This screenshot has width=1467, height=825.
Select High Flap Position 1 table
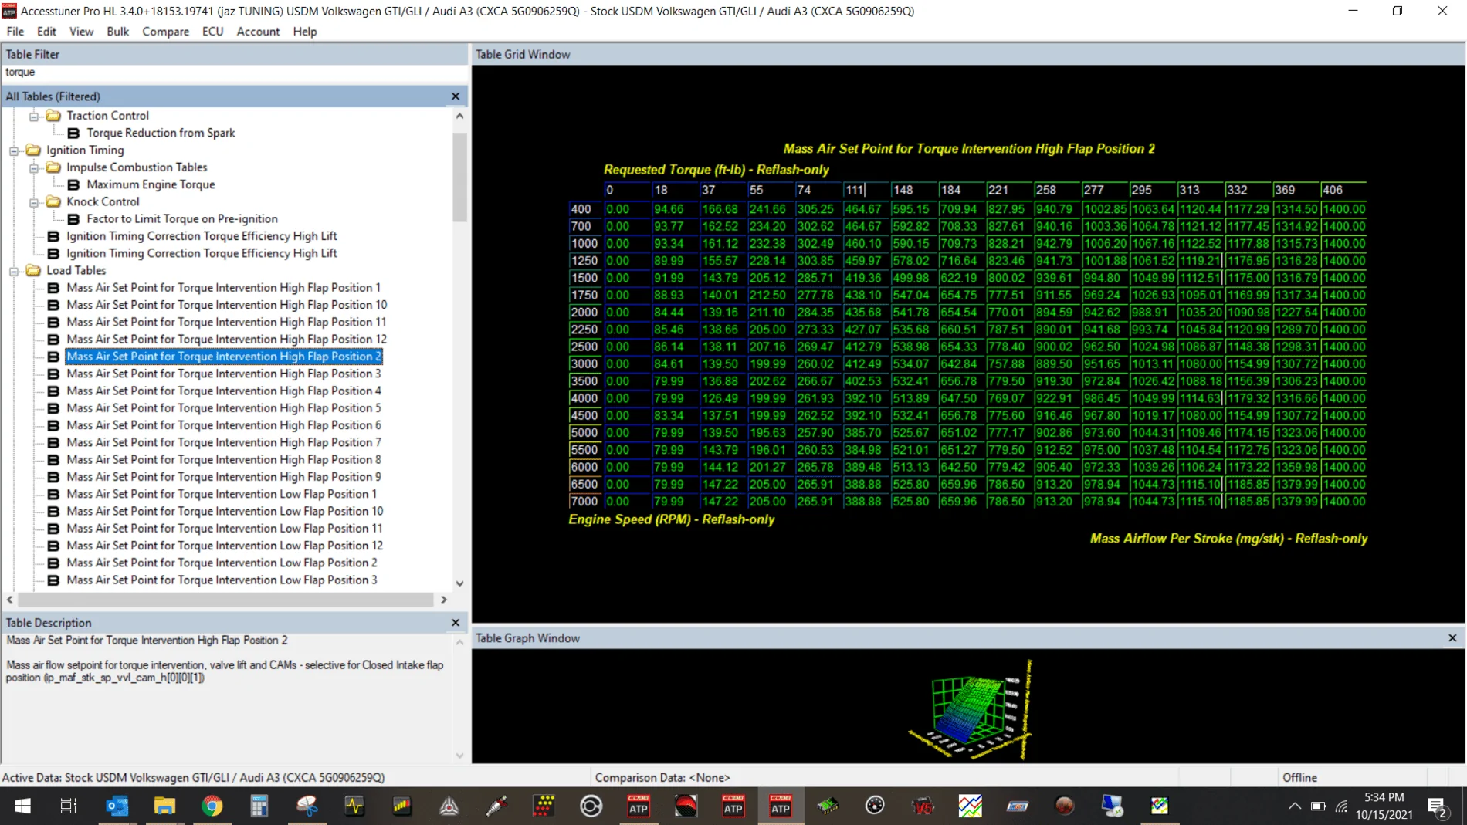223,288
